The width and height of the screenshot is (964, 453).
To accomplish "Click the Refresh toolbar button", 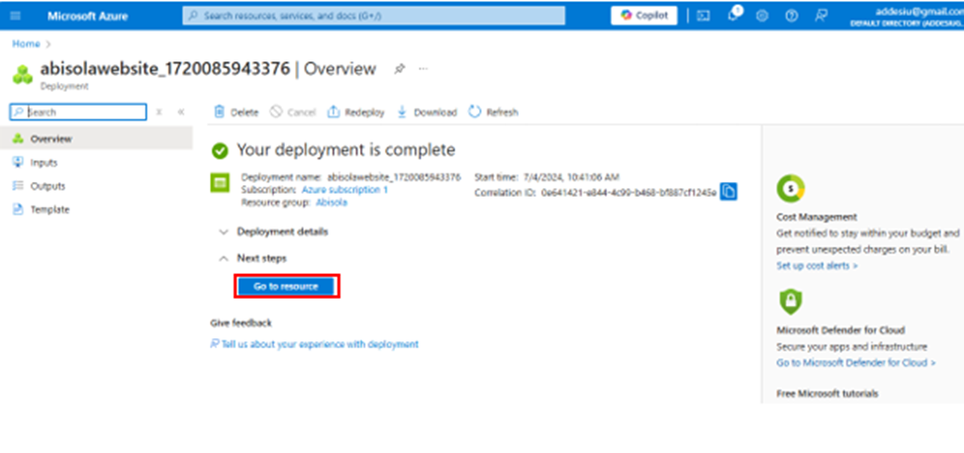I will (493, 112).
